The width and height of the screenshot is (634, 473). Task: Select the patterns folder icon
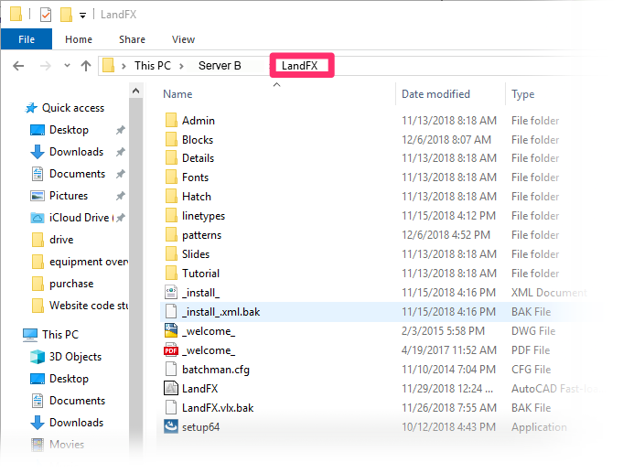(x=171, y=234)
